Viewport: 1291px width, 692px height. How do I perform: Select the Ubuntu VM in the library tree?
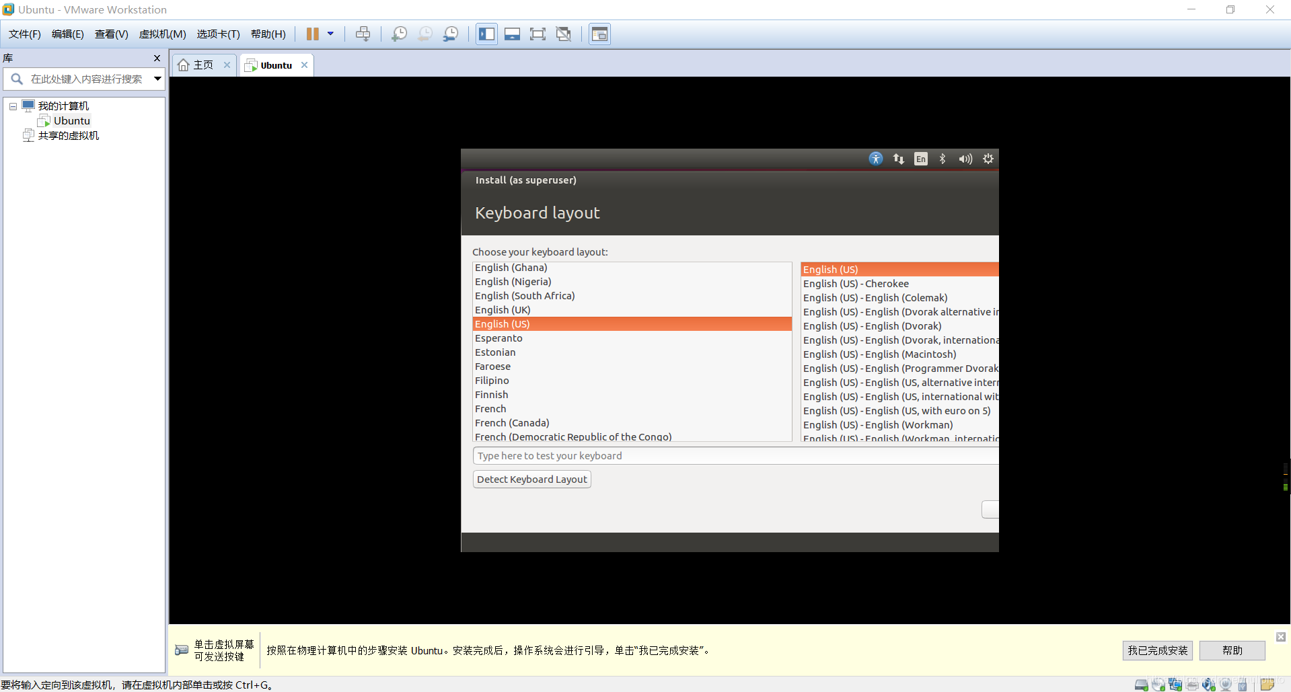72,121
